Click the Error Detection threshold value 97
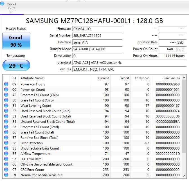The width and height of the screenshot is (189, 181). coord(147,143)
